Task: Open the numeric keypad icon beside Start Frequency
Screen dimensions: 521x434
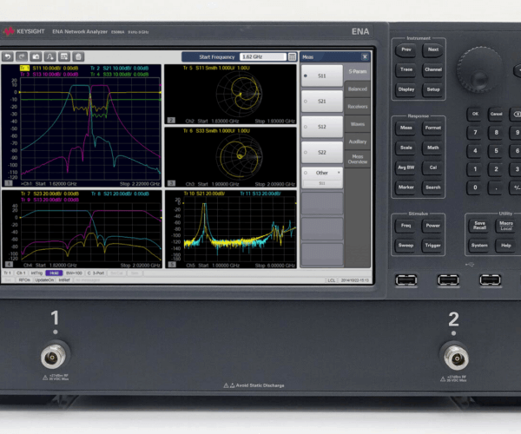Action: 292,56
